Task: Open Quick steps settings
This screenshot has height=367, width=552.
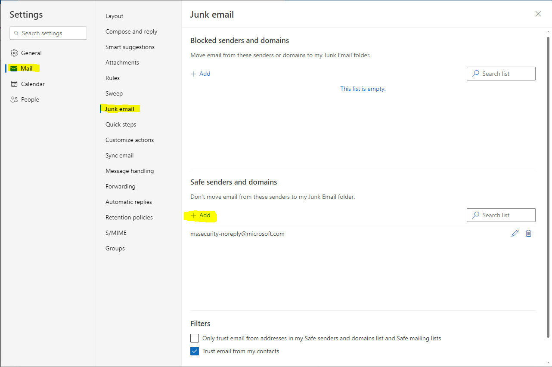Action: pos(121,124)
